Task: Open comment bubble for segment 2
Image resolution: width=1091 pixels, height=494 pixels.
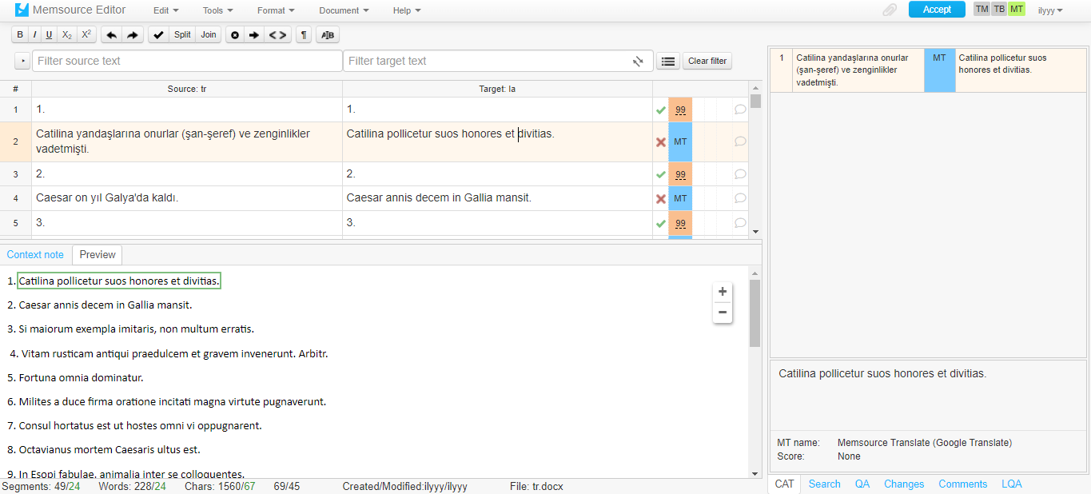Action: tap(740, 141)
